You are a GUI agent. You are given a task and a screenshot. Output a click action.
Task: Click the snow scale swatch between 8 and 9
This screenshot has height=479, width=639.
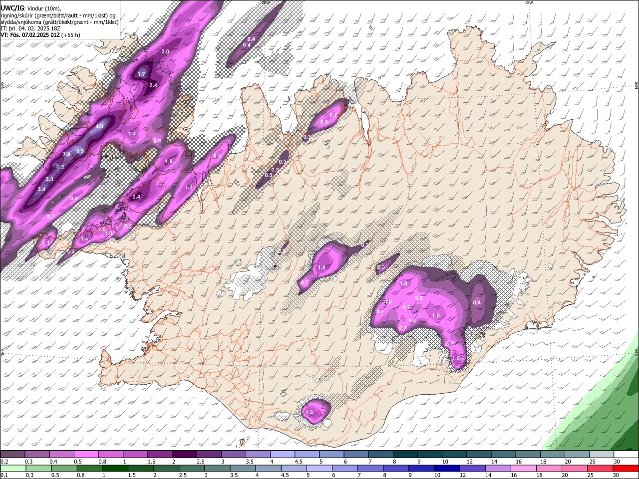pyautogui.click(x=405, y=455)
